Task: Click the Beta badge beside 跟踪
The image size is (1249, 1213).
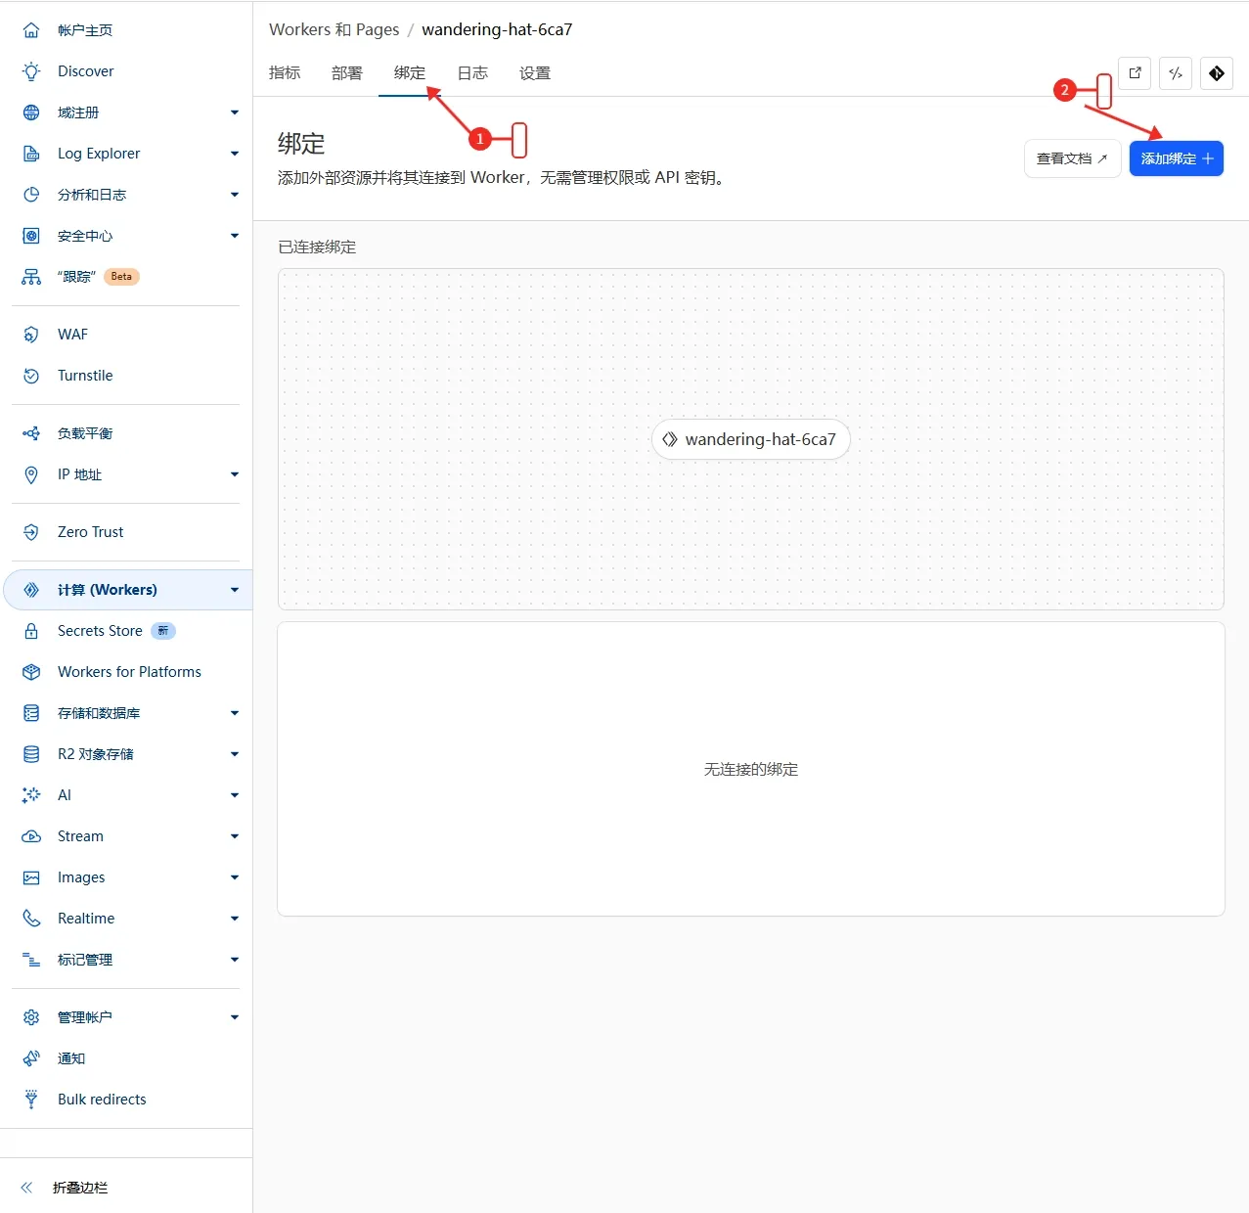Action: [121, 277]
